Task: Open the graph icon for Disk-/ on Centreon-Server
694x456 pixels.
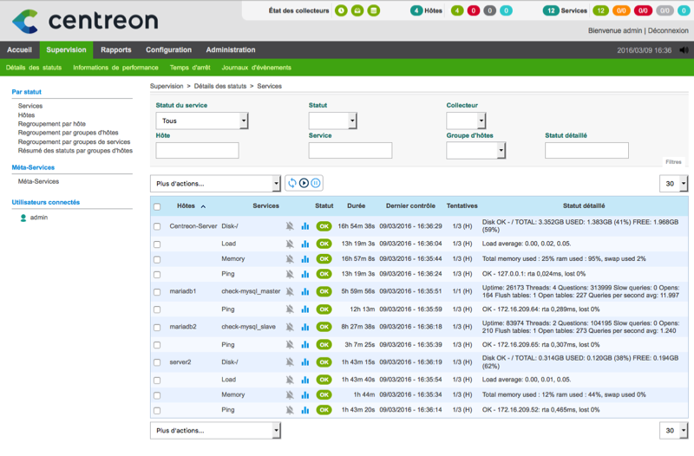Action: [305, 226]
